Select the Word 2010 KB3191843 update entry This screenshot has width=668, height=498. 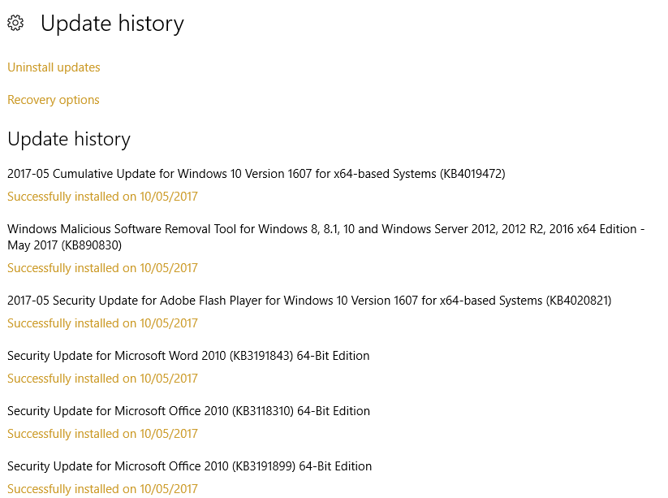click(x=188, y=356)
